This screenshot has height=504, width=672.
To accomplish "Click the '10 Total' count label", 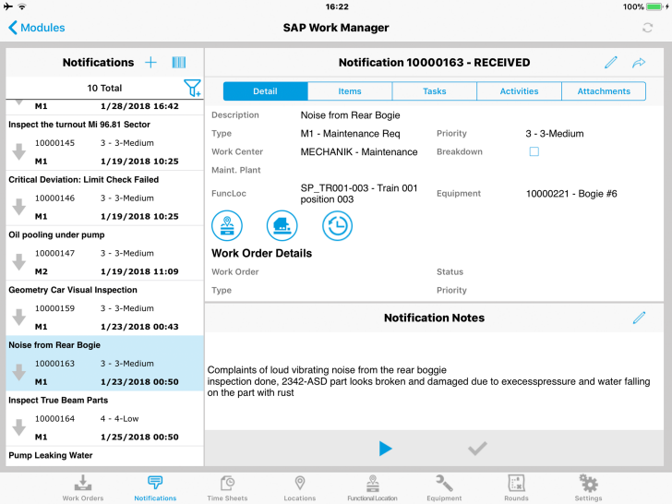I will tap(104, 88).
